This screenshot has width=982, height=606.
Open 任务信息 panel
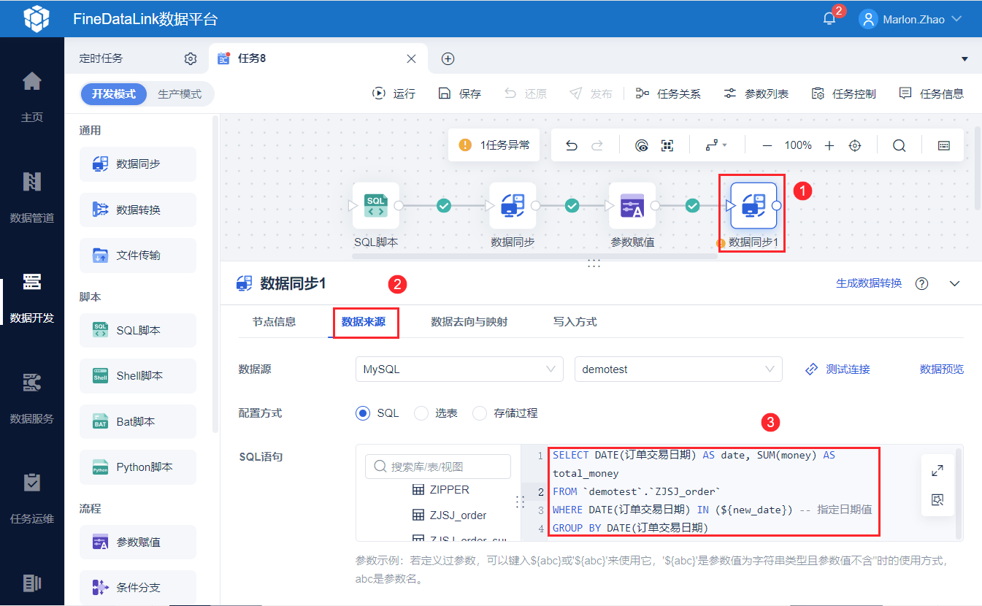coord(931,93)
